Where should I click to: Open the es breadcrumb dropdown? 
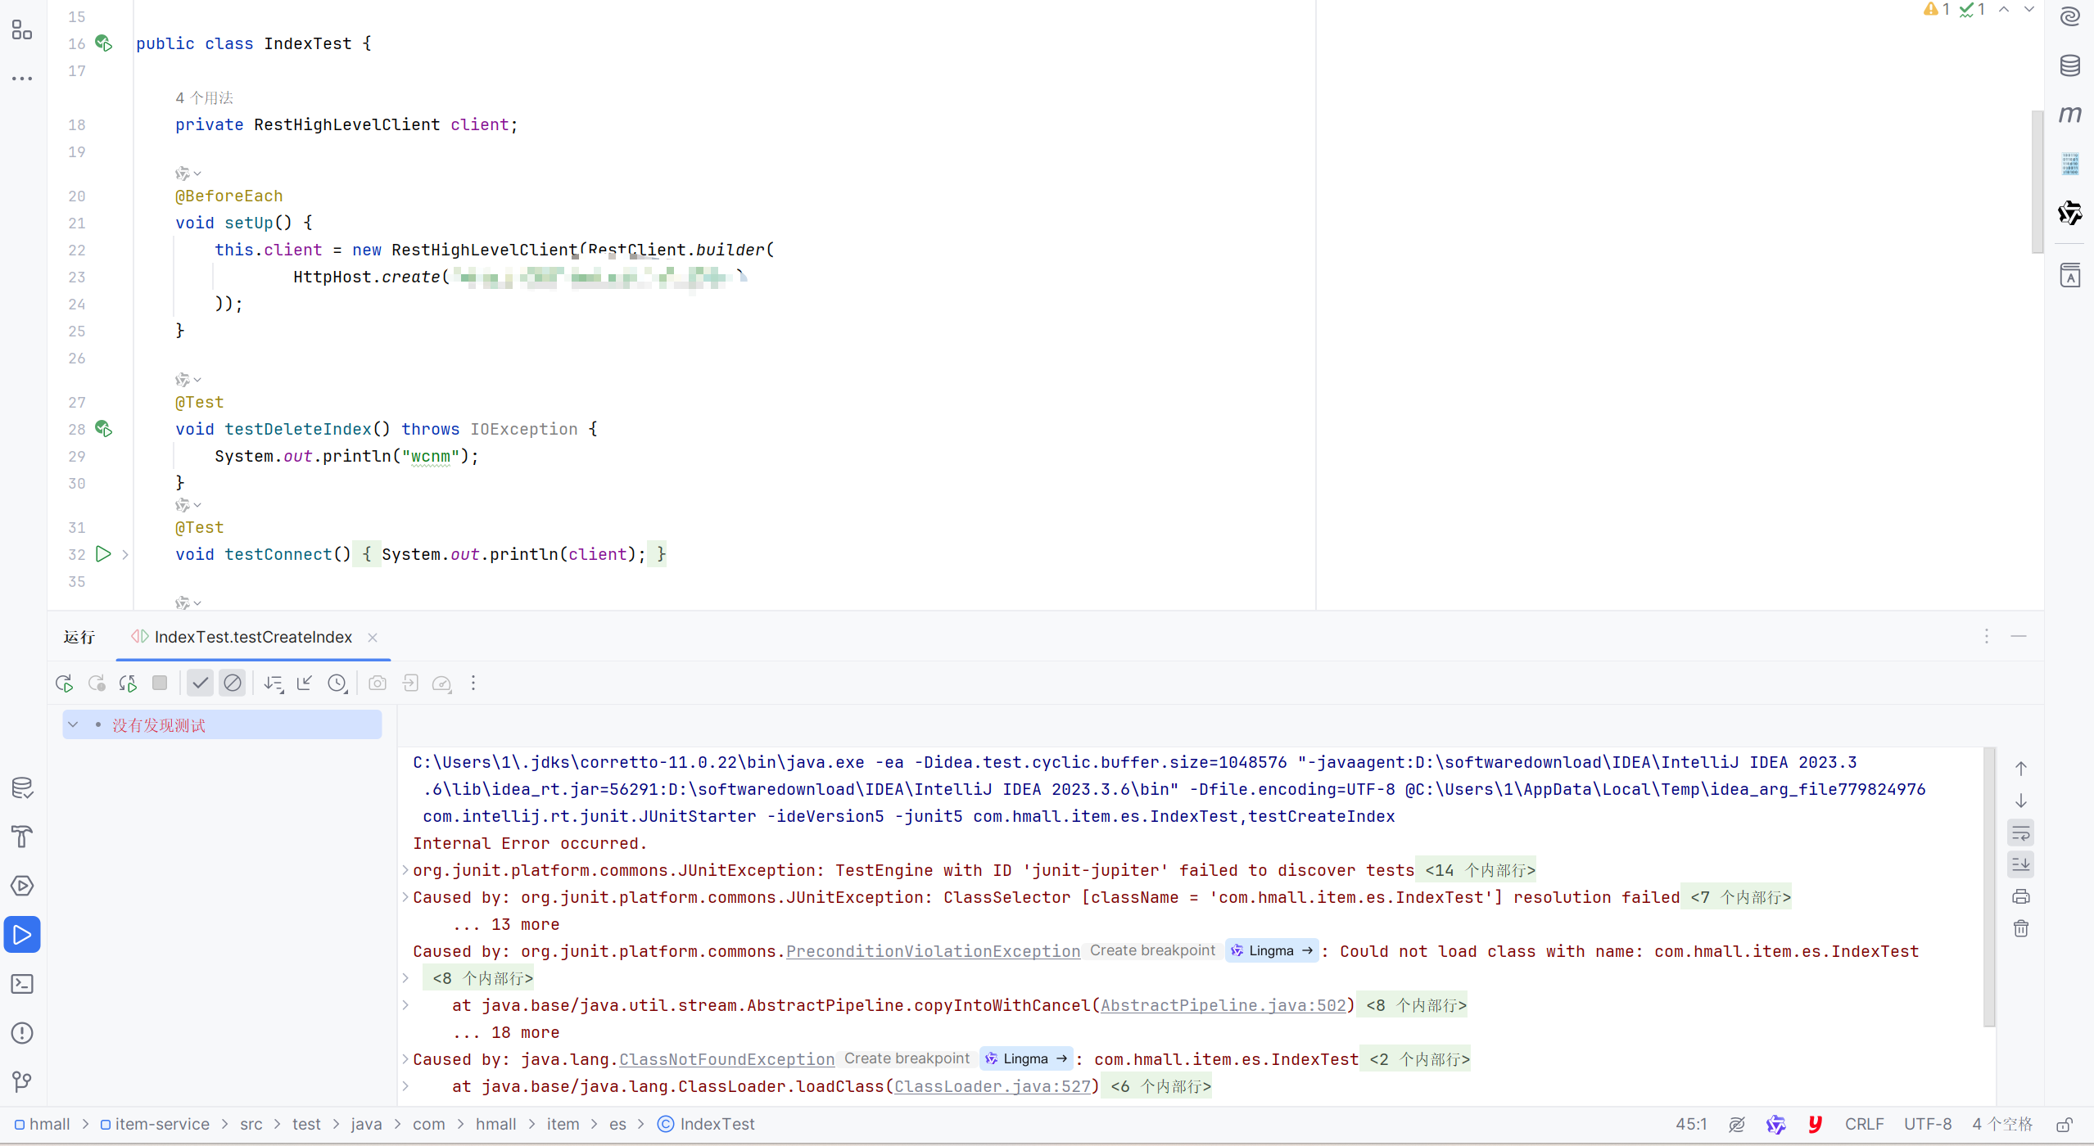(618, 1124)
